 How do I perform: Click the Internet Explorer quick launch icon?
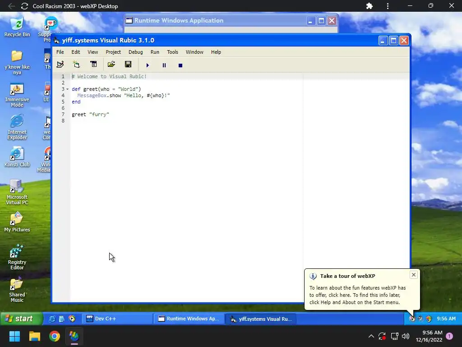52,319
